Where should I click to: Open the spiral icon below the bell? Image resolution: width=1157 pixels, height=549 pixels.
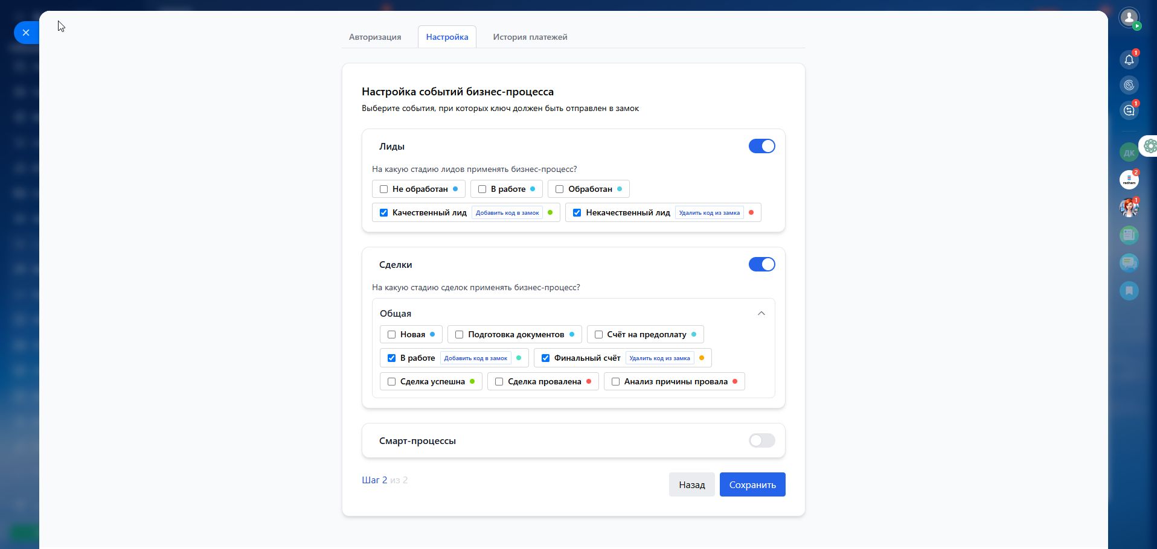[x=1129, y=85]
